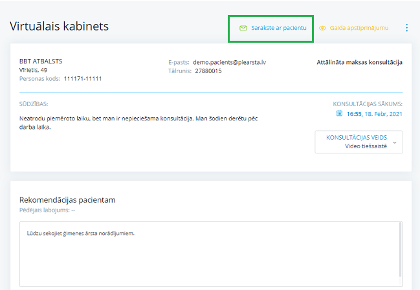Select the patient name BBT ATBALSTS
420x290 pixels.
click(41, 61)
